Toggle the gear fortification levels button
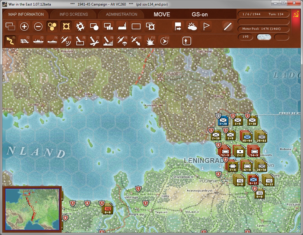 pos(80,27)
